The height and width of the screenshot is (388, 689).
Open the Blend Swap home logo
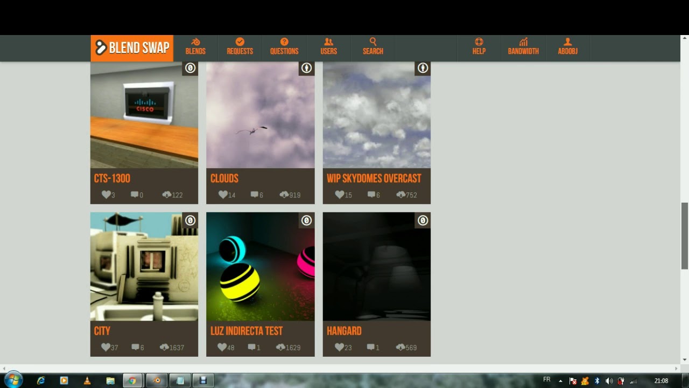(x=132, y=48)
